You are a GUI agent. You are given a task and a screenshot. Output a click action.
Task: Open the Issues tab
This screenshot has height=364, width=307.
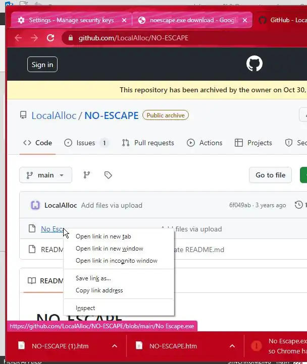pos(86,143)
